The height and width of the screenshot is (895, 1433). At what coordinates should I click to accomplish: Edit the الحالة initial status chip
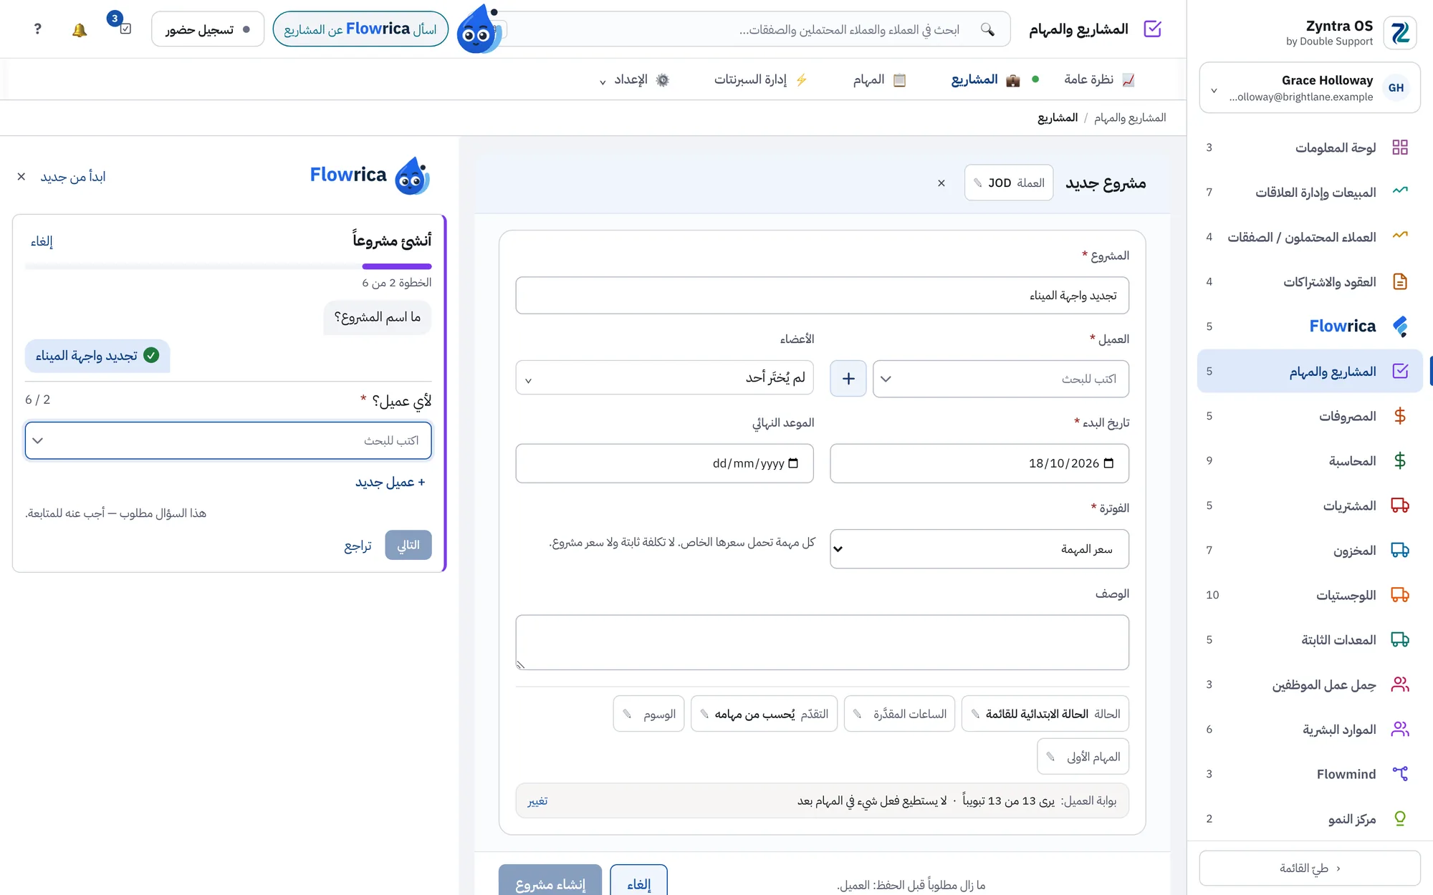click(x=1045, y=714)
